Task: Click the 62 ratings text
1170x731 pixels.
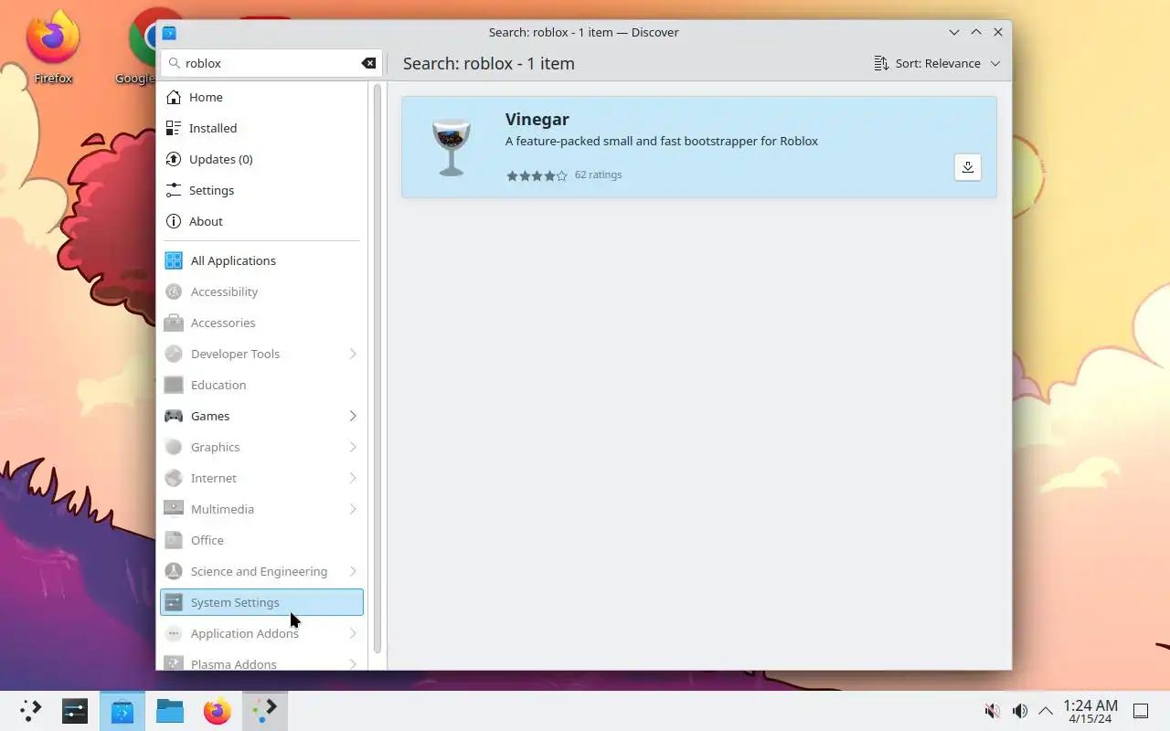Action: click(598, 175)
